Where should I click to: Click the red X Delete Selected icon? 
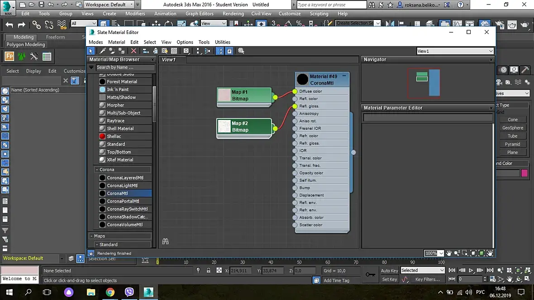tap(133, 51)
